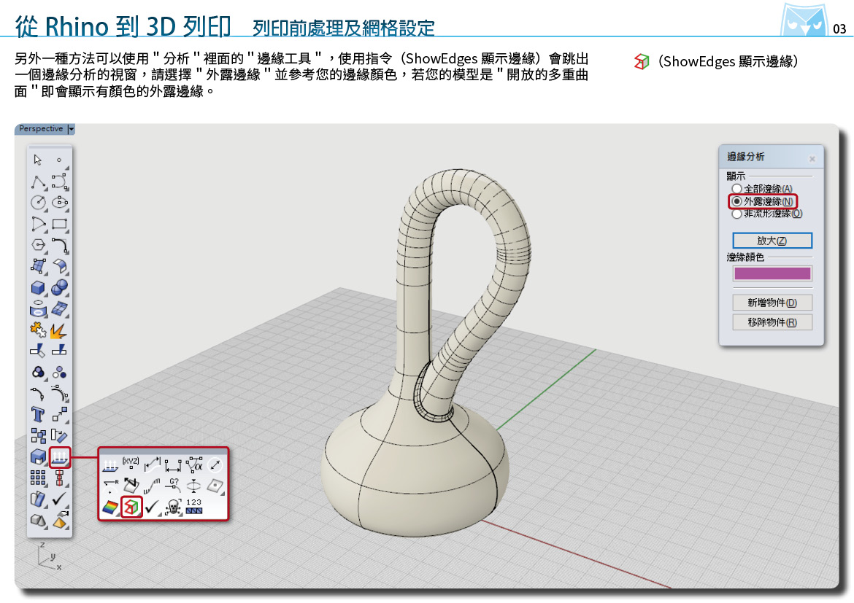Image resolution: width=854 pixels, height=603 pixels.
Task: Select the Box solid tool
Action: 38,287
